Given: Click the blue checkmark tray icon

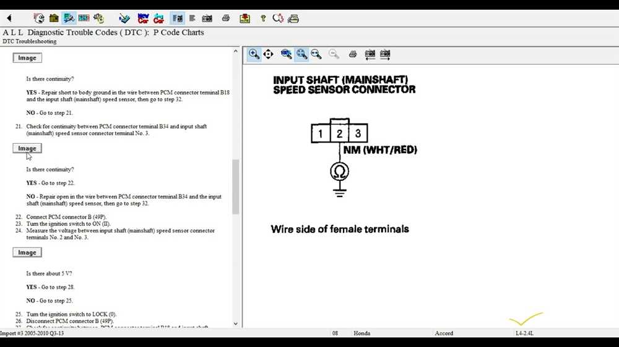Looking at the screenshot, I should pyautogui.click(x=125, y=18).
